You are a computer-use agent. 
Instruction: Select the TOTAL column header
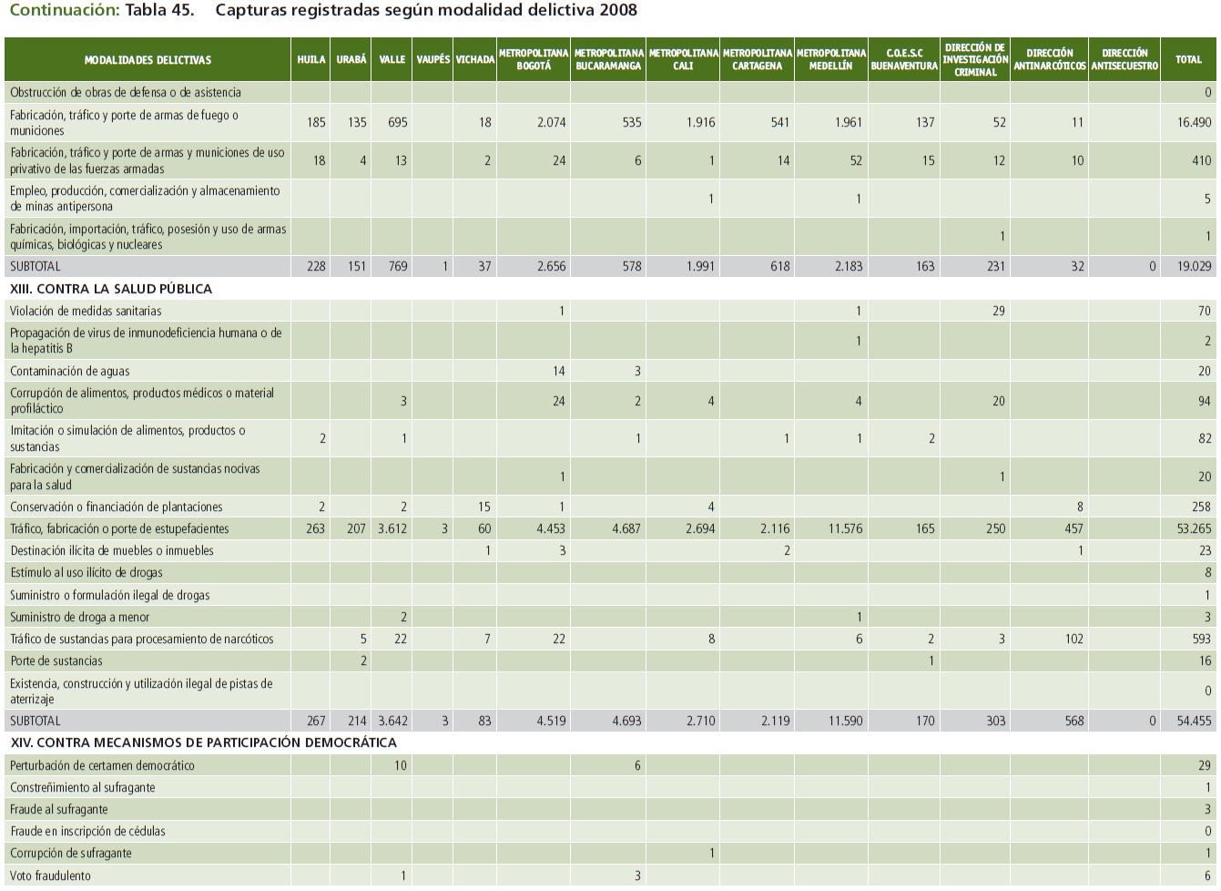pyautogui.click(x=1188, y=59)
